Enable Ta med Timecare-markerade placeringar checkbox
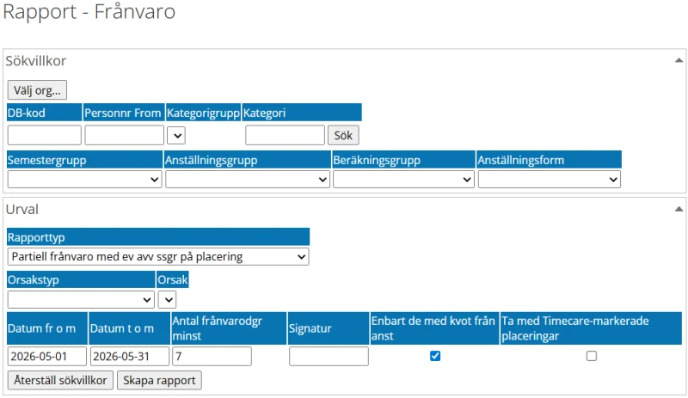Viewport: 688px width, 398px height. (592, 356)
